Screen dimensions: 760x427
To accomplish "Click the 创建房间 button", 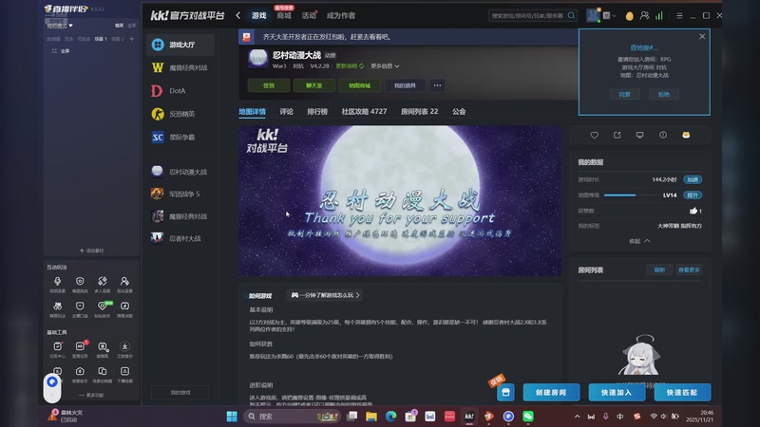I will click(x=551, y=393).
